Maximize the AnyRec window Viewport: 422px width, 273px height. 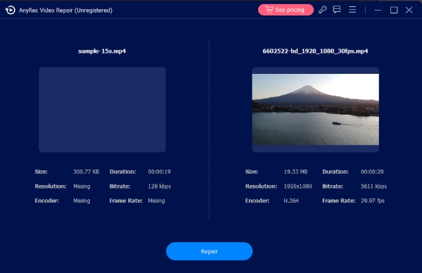(394, 11)
